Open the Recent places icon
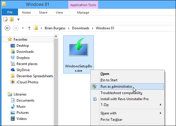The width and height of the screenshot is (176, 126). [13, 64]
